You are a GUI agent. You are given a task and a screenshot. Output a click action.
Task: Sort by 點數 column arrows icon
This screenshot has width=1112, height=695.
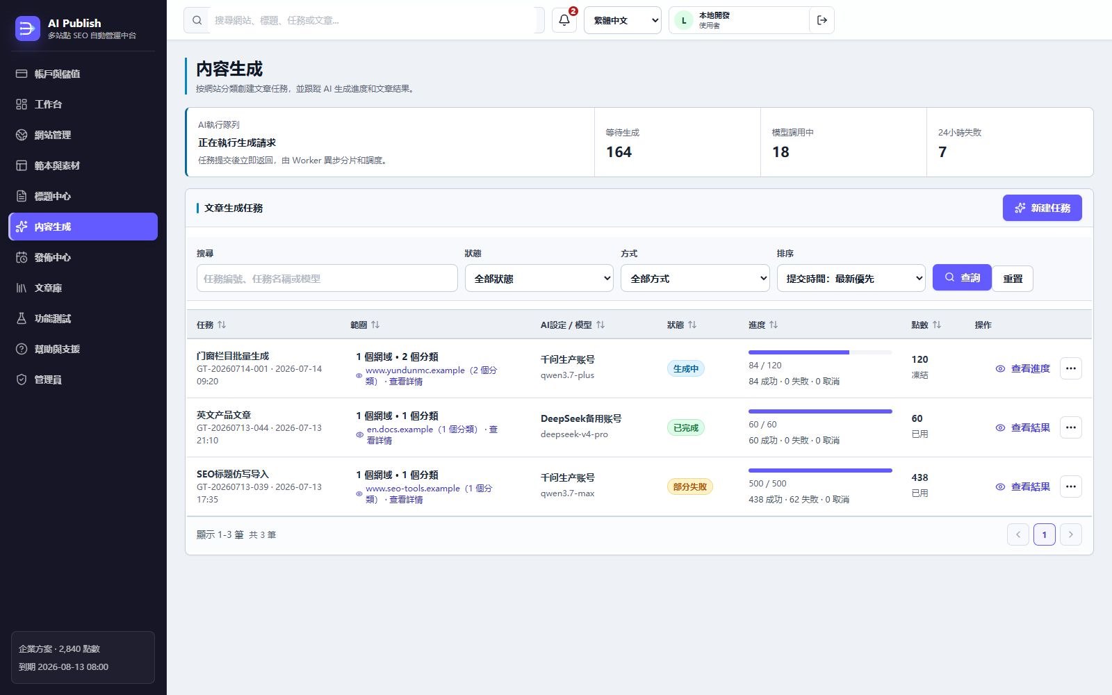tap(937, 325)
